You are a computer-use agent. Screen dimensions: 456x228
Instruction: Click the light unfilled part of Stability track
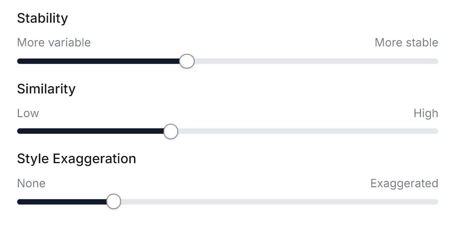313,61
